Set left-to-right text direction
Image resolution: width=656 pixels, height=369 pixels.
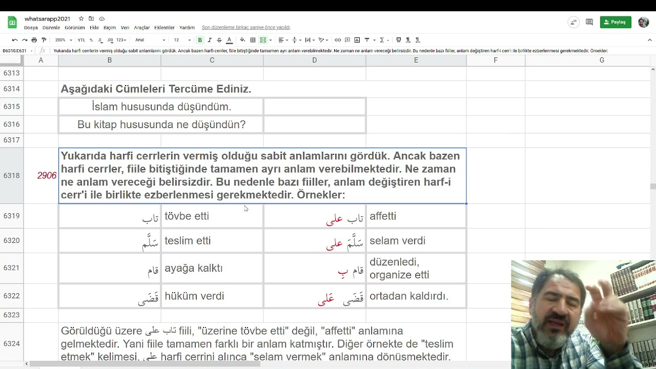pyautogui.click(x=408, y=40)
